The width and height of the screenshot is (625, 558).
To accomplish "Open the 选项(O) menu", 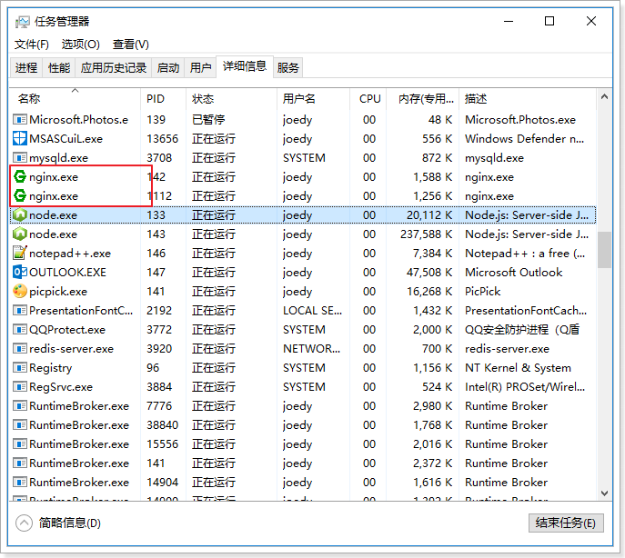I will tap(81, 45).
